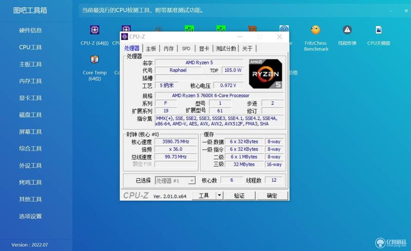The image size is (411, 251).
Task: Click the 验证 button
Action: [x=239, y=196]
